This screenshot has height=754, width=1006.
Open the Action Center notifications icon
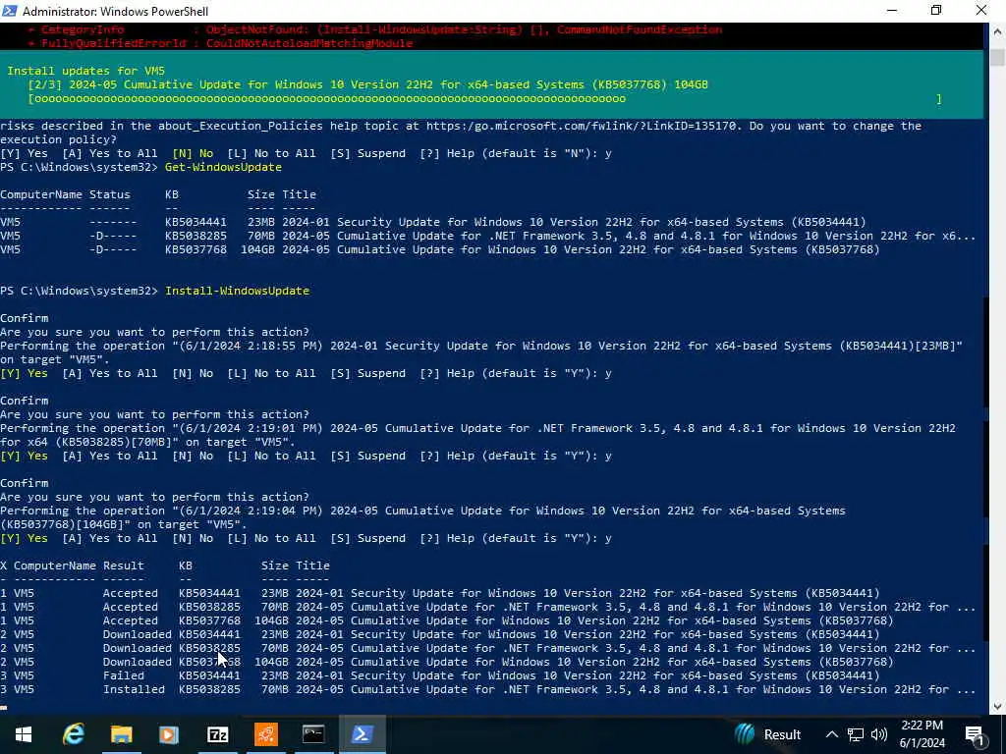click(975, 735)
